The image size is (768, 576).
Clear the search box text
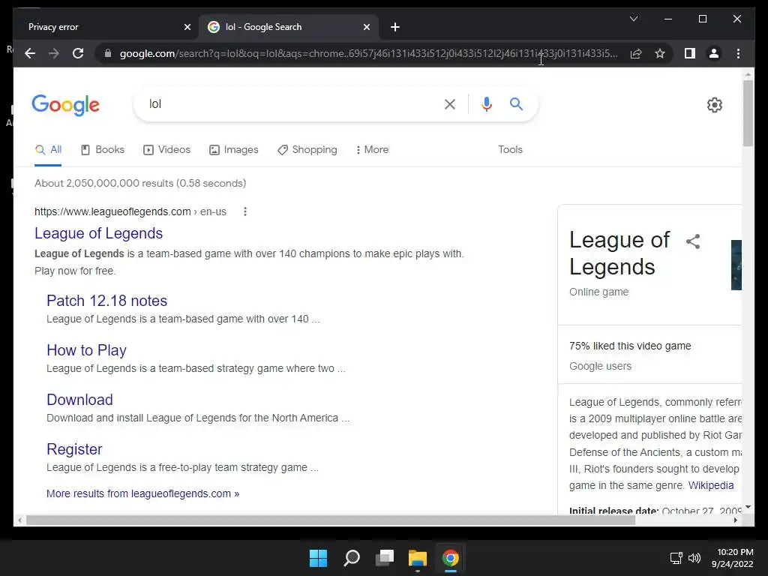point(450,104)
